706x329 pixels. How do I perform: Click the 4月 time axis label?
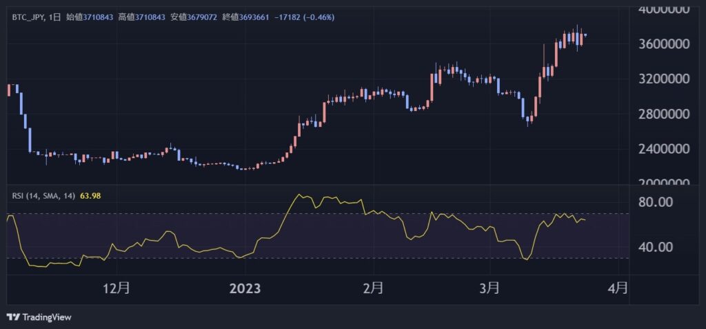617,288
